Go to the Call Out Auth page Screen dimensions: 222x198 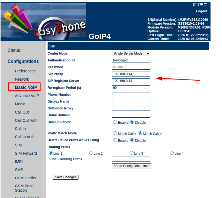point(26,120)
